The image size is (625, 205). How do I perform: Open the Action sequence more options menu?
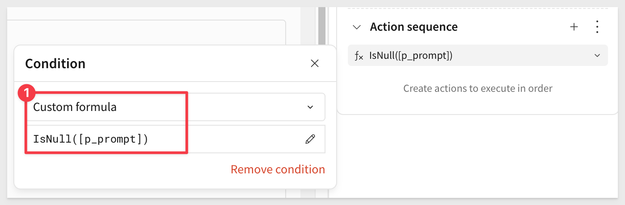pyautogui.click(x=597, y=27)
